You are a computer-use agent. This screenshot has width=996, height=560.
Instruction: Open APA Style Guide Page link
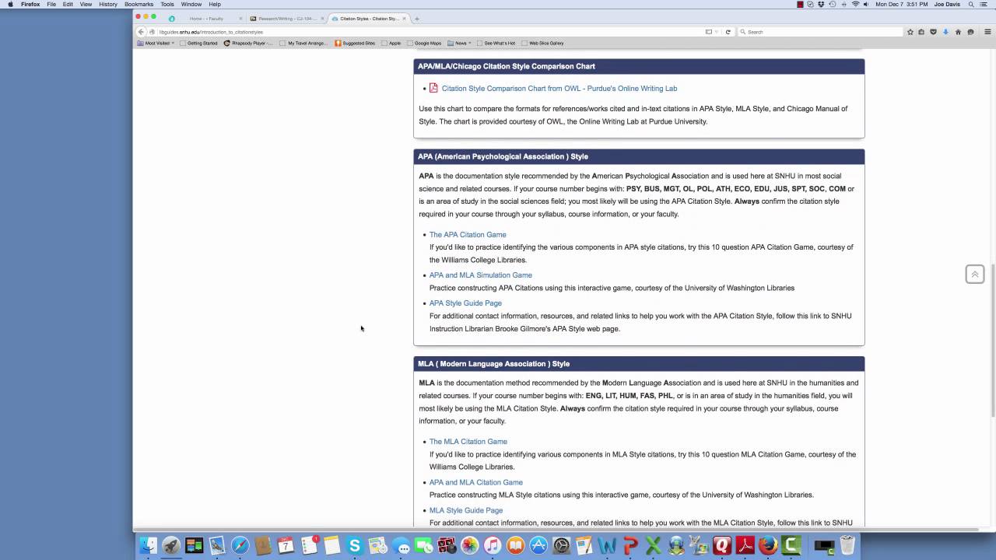[465, 303]
